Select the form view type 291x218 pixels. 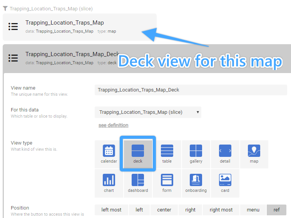[167, 183]
